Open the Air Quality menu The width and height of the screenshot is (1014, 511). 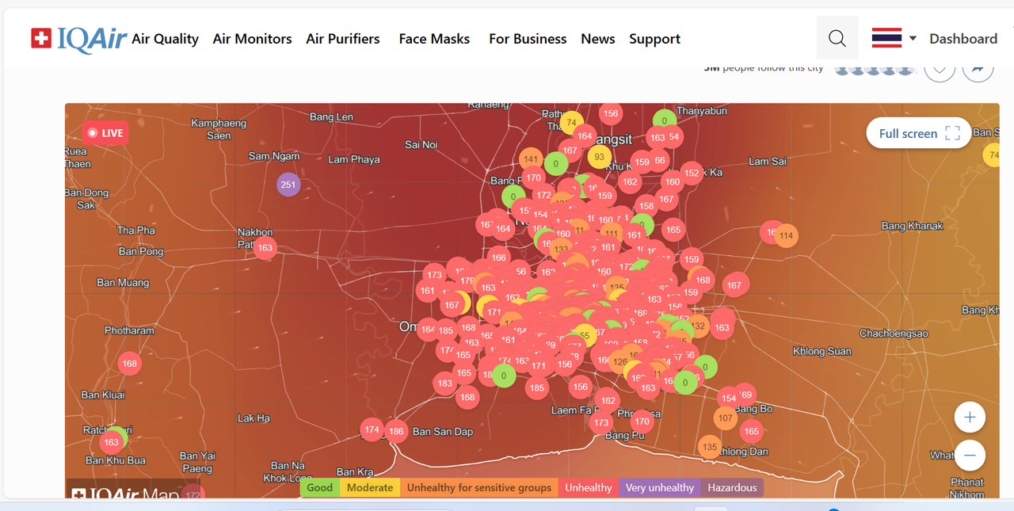pyautogui.click(x=165, y=38)
